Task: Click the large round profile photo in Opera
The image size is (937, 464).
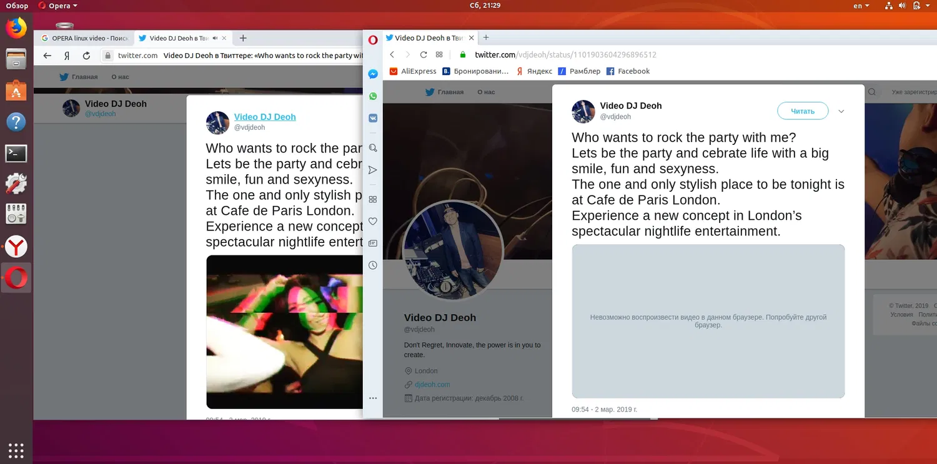Action: click(x=453, y=250)
